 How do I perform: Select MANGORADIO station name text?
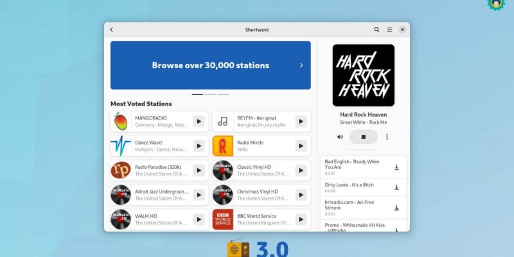(x=151, y=118)
